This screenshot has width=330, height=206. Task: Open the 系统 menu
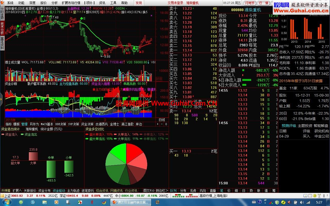click(10, 3)
